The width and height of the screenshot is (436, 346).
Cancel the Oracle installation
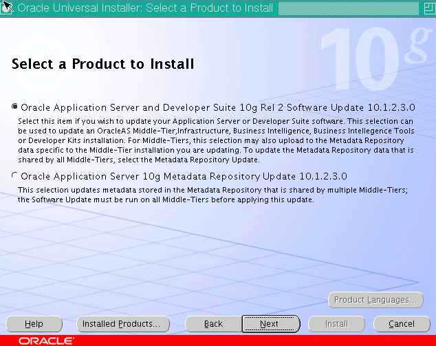(x=402, y=324)
